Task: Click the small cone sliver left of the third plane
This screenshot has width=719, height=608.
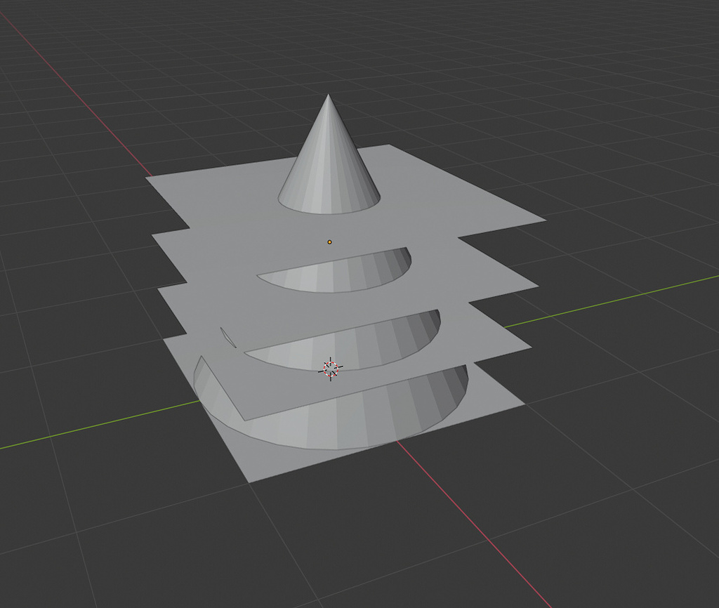Action: [x=228, y=338]
